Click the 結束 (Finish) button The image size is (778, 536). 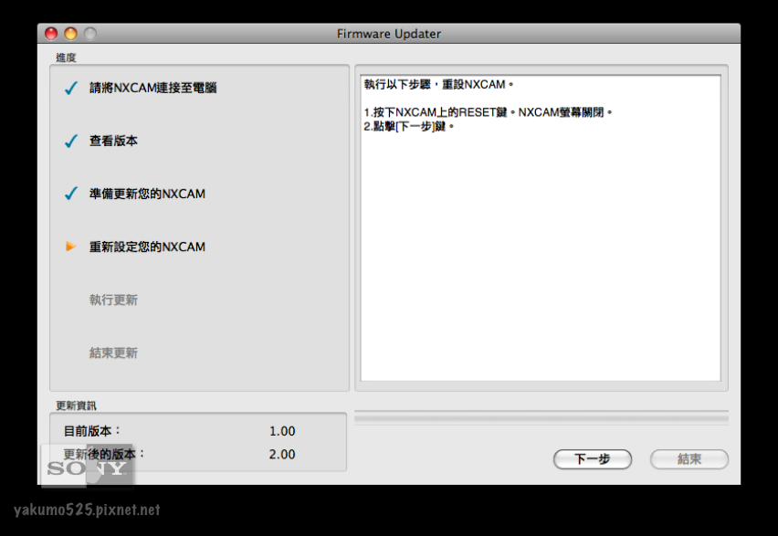(x=689, y=459)
